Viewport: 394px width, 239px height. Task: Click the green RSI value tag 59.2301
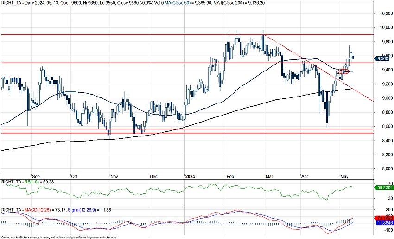click(x=384, y=187)
